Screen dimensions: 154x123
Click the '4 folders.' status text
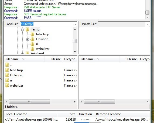click(11, 107)
